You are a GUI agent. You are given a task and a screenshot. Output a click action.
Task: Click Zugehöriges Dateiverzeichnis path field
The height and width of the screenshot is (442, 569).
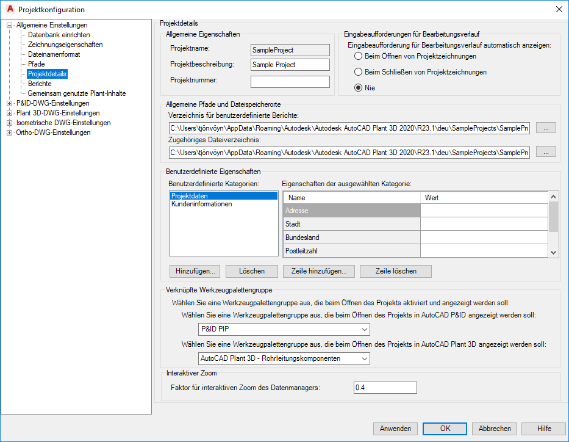(349, 153)
